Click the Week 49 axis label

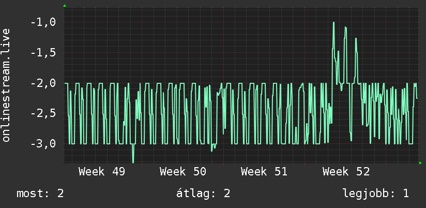102,172
